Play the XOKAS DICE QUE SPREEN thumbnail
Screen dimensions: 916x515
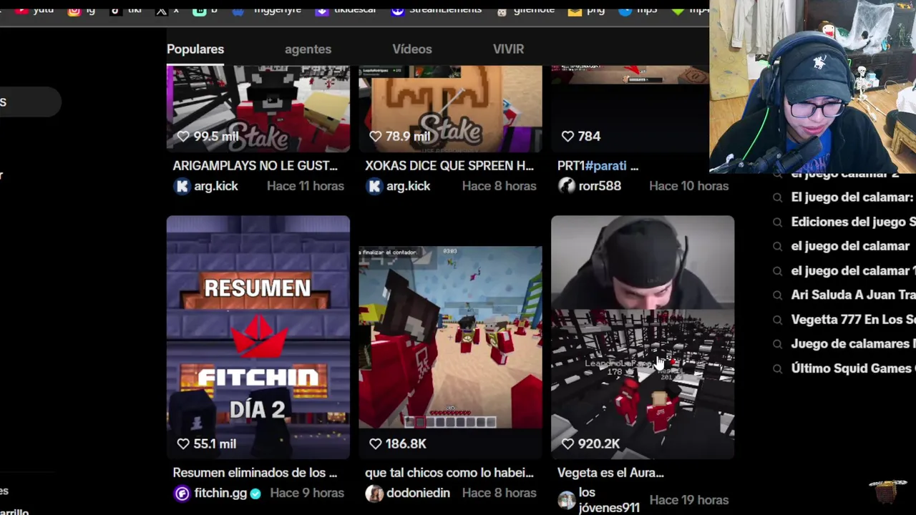[x=450, y=109]
